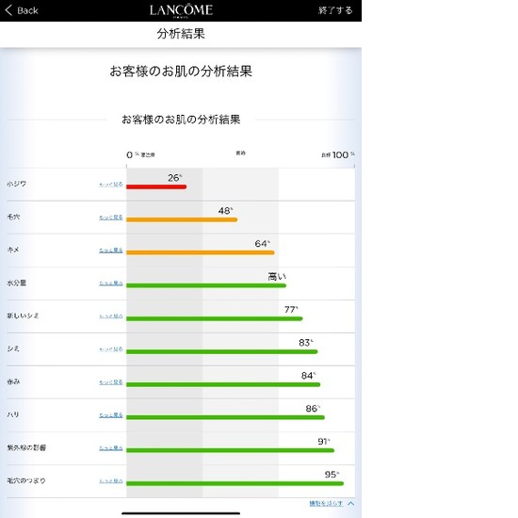Open もっと見る link for 新しいシミ row

click(111, 316)
